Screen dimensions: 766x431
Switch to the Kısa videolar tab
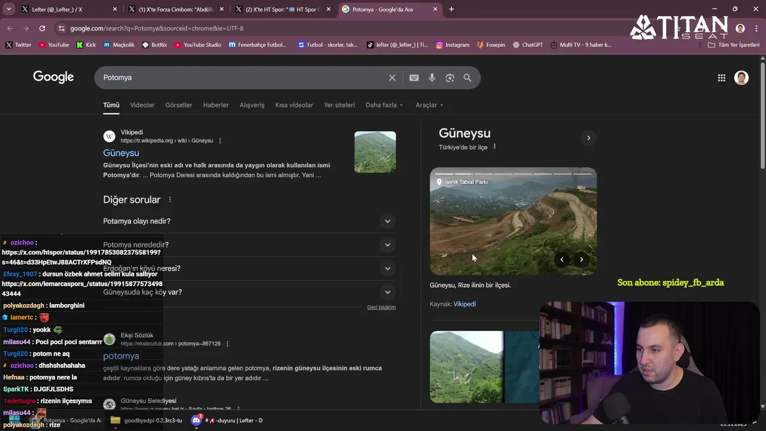tap(294, 105)
